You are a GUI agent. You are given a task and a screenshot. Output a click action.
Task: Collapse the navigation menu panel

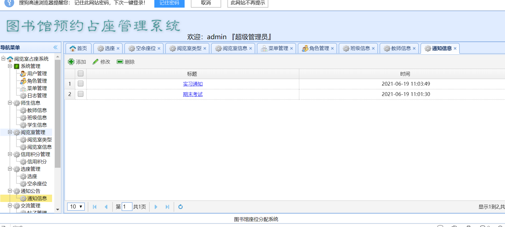56,47
